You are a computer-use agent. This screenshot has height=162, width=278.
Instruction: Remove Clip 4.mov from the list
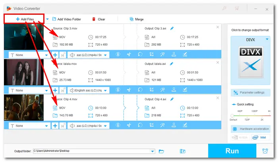point(218,98)
